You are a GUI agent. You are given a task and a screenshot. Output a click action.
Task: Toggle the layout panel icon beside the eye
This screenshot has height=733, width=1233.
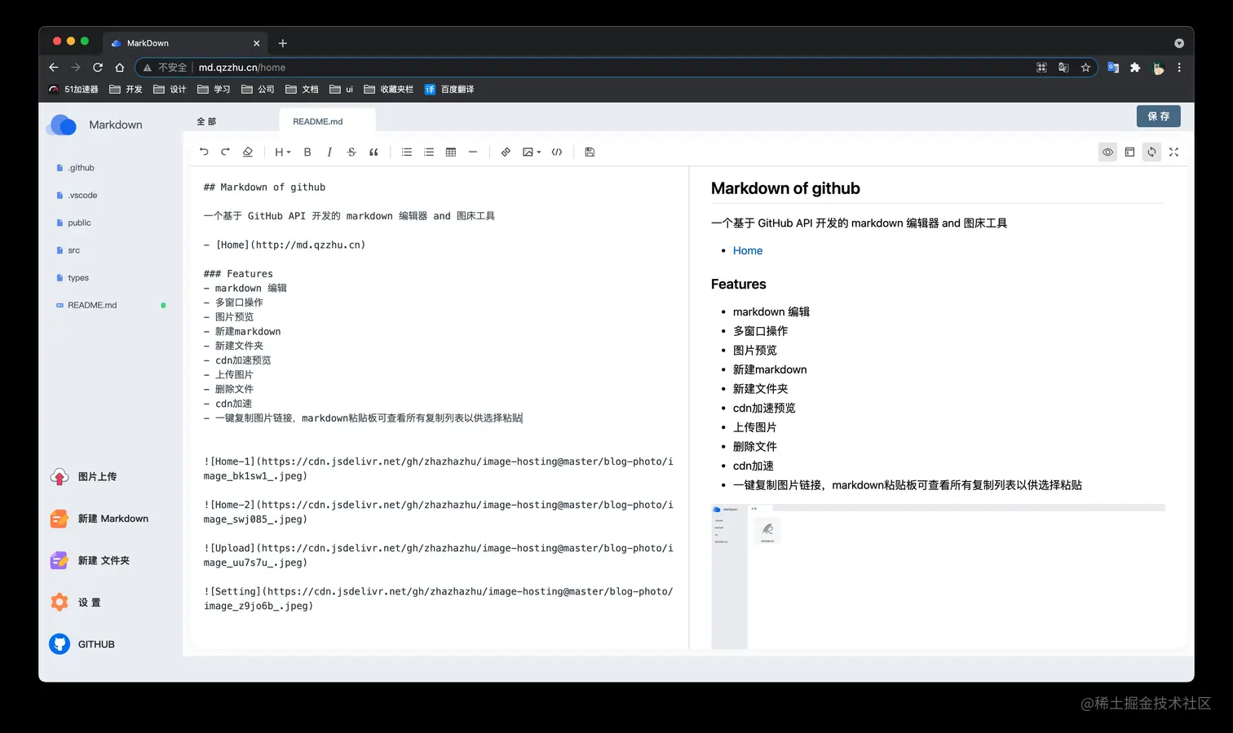[x=1129, y=152]
